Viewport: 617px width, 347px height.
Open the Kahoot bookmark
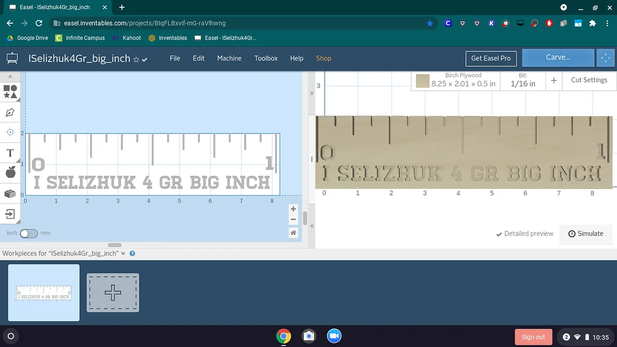pyautogui.click(x=126, y=38)
